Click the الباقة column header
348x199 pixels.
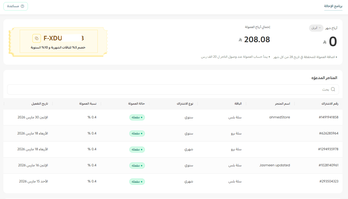[238, 104]
